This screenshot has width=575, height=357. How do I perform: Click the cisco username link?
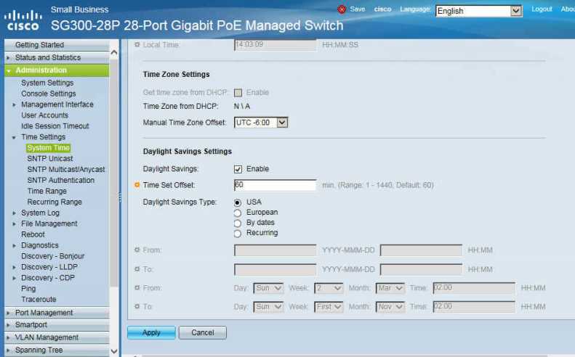(382, 9)
